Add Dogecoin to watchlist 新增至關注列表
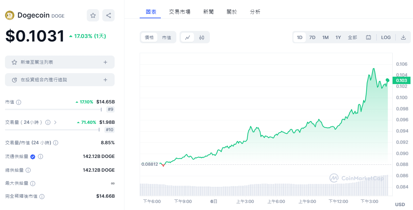The image size is (413, 210). pos(60,62)
